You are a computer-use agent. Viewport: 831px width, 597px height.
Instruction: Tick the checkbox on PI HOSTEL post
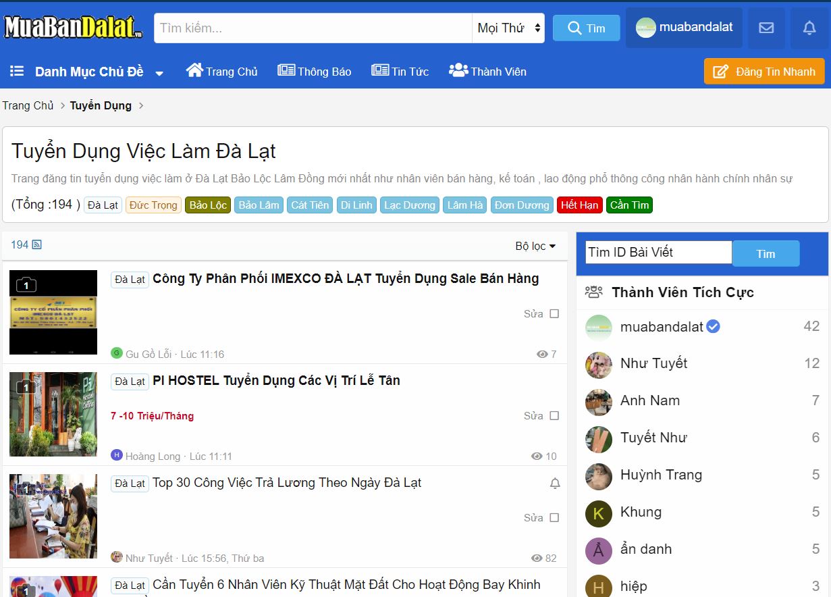click(x=554, y=416)
